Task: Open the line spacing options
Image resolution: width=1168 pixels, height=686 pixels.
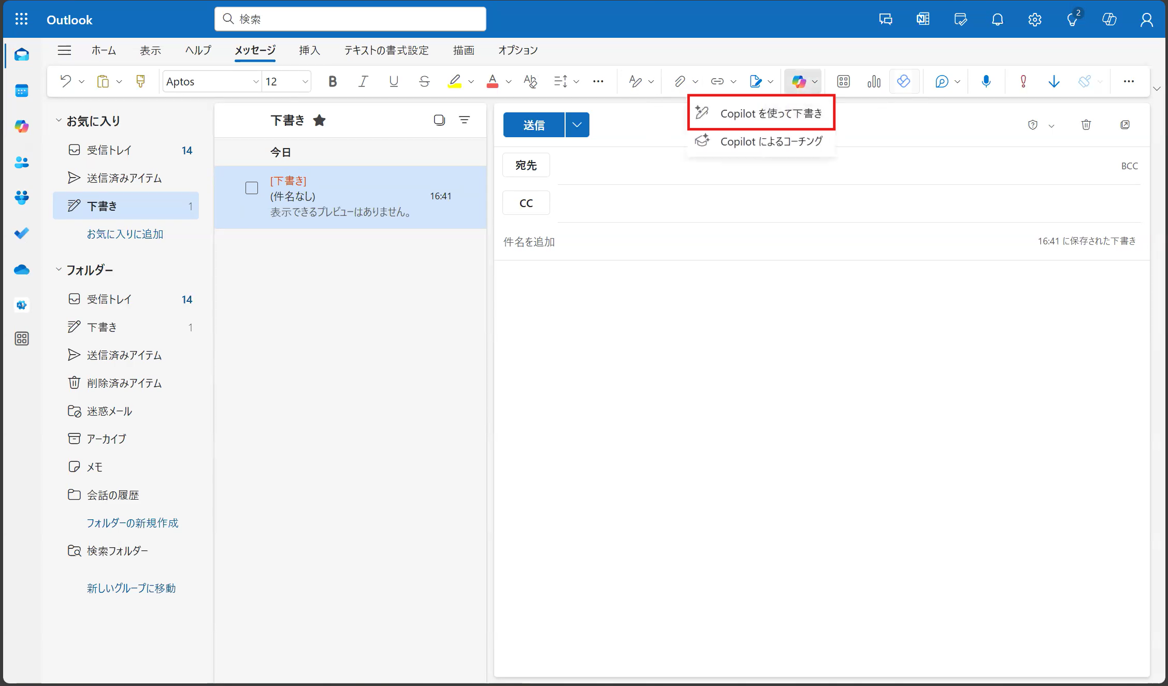Action: click(x=560, y=81)
